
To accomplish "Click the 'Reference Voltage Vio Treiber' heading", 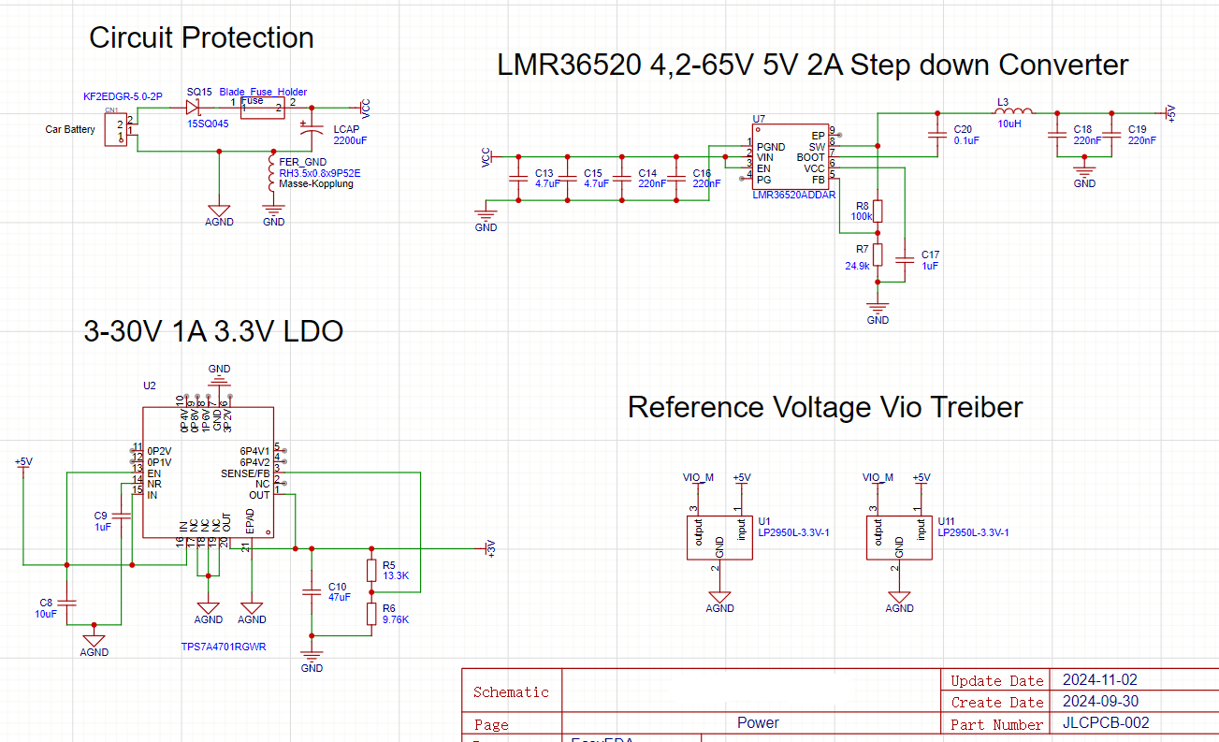I will pyautogui.click(x=825, y=407).
